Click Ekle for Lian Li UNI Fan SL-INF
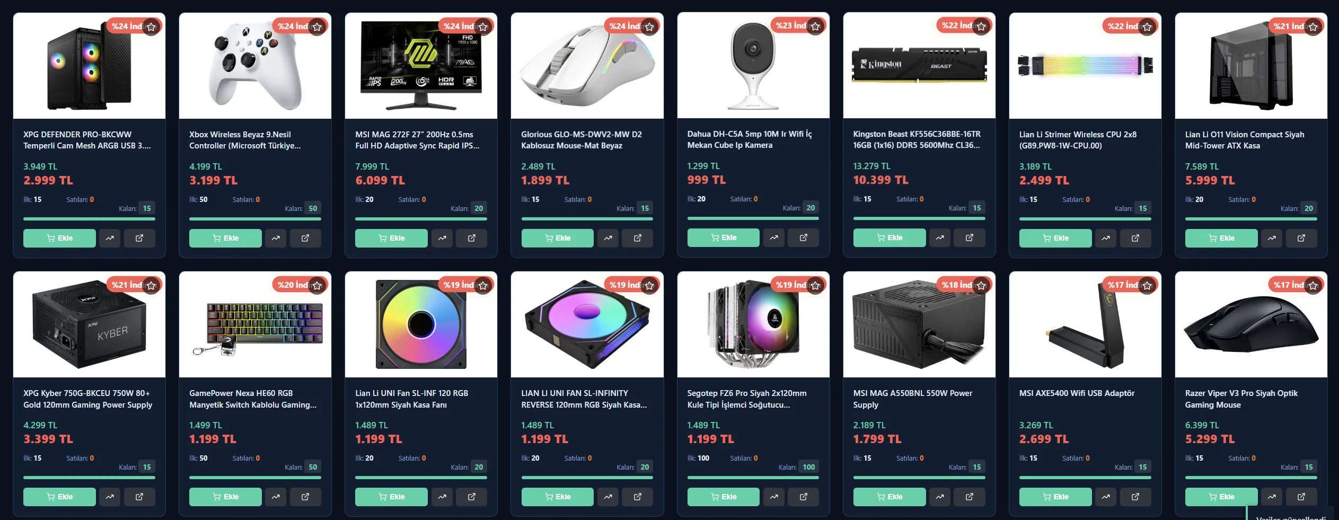Image resolution: width=1339 pixels, height=520 pixels. coord(391,497)
